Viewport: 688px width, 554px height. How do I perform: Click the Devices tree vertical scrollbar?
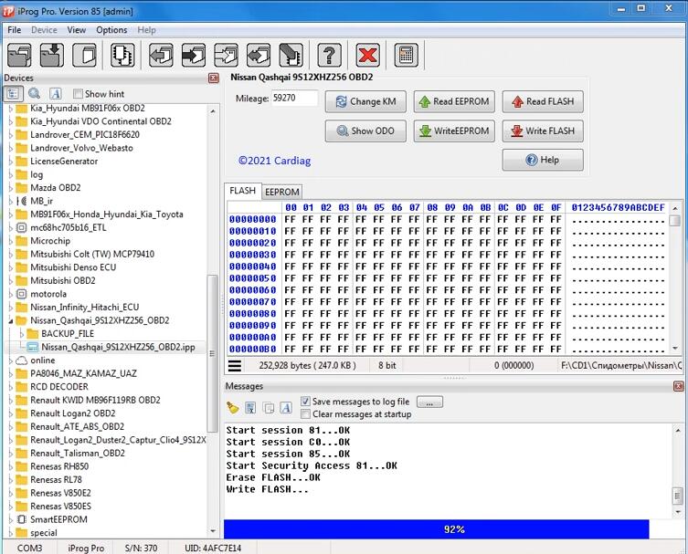pyautogui.click(x=212, y=353)
